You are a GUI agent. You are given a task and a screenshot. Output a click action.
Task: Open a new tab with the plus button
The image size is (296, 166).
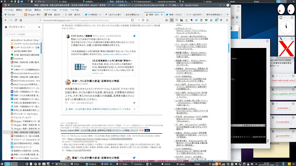228,14
